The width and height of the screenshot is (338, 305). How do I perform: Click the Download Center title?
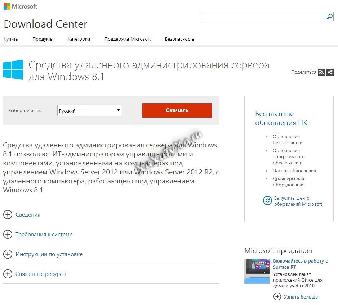tap(45, 24)
